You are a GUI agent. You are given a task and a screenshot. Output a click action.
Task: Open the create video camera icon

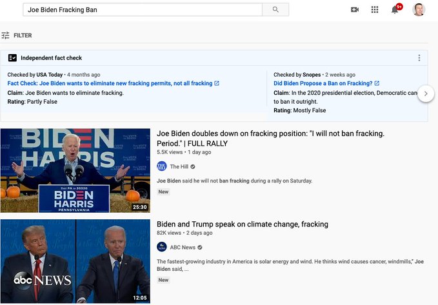pos(354,10)
